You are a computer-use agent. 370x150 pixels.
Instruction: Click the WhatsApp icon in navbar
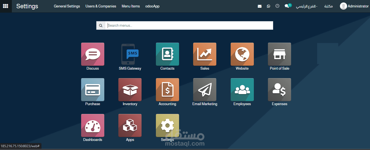268,6
